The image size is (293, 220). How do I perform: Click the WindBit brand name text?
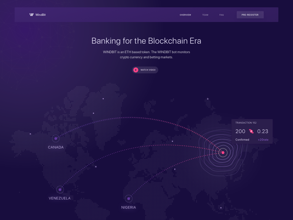(41, 15)
